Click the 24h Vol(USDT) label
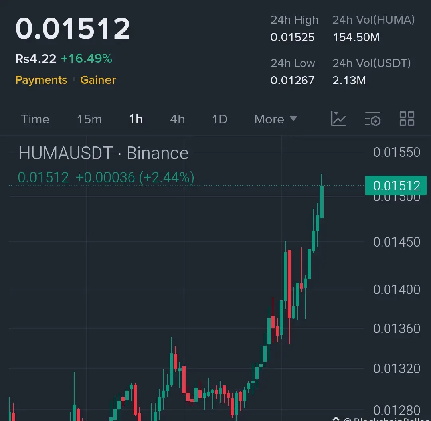Screen dimensions: 431x421 tap(372, 63)
